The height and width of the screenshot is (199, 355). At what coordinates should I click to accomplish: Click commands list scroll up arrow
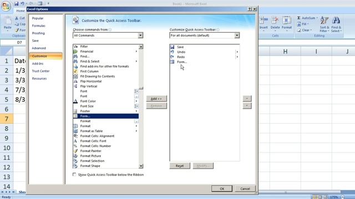click(x=141, y=46)
